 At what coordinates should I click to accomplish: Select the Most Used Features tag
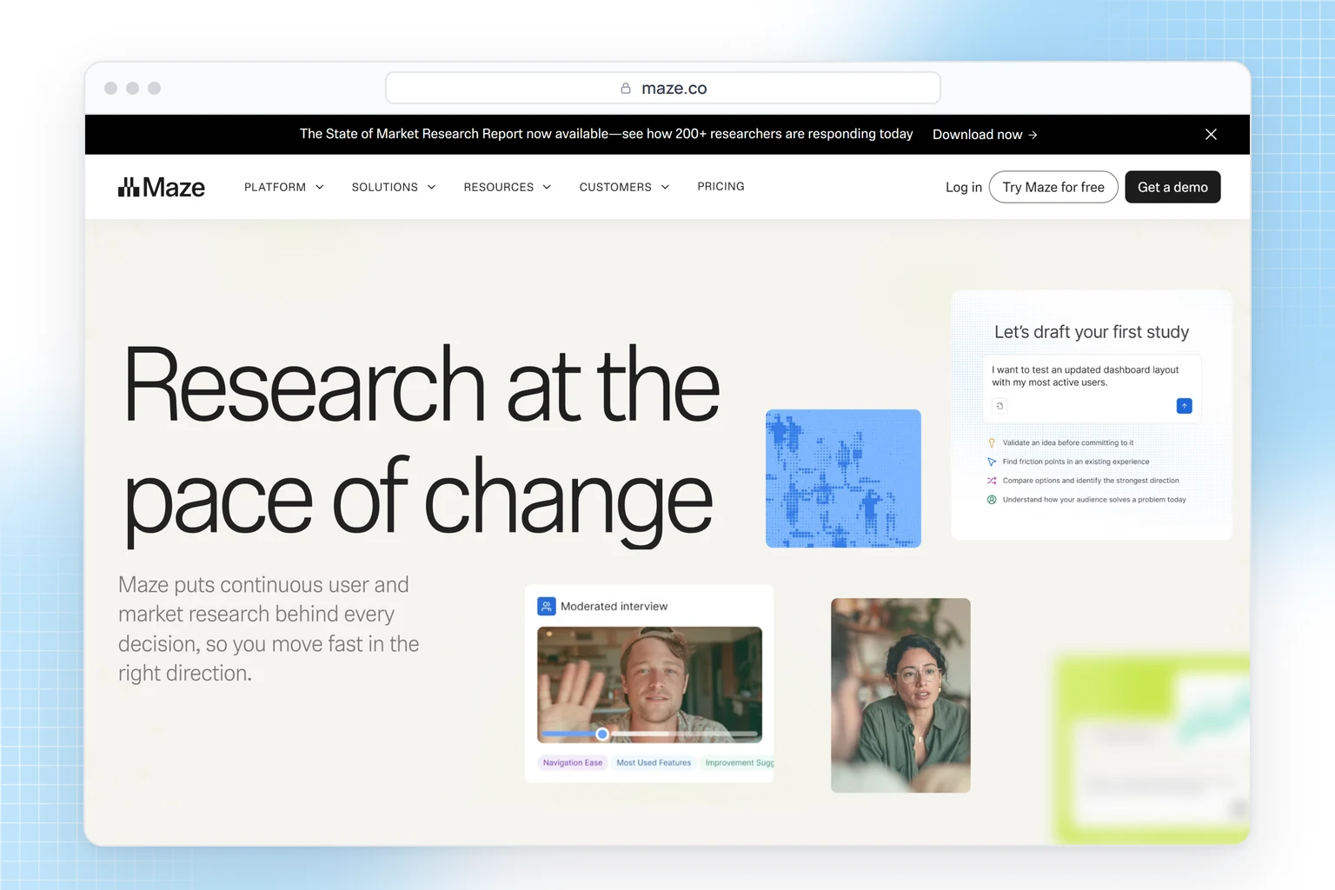click(654, 762)
